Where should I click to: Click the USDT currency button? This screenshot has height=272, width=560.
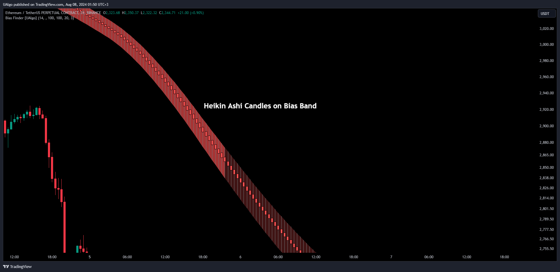[547, 13]
